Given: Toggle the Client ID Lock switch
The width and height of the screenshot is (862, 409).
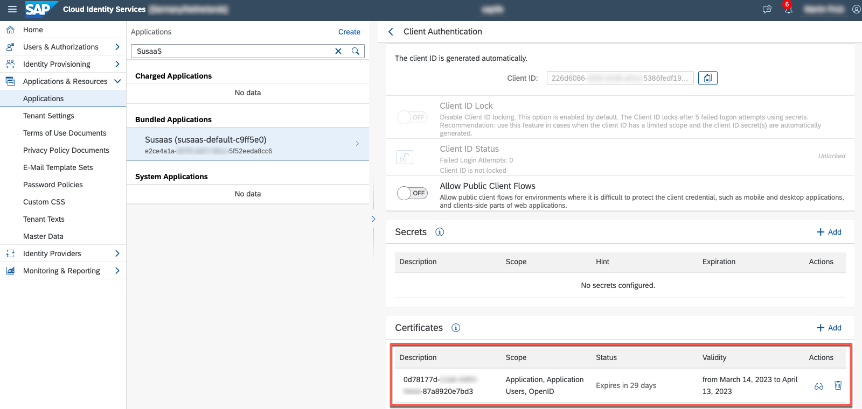Looking at the screenshot, I should (x=412, y=117).
